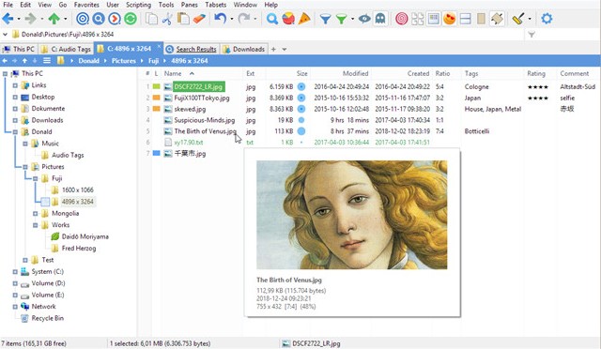
Task: Click the gray funnel icon right of the address bar
Action: tap(532, 35)
